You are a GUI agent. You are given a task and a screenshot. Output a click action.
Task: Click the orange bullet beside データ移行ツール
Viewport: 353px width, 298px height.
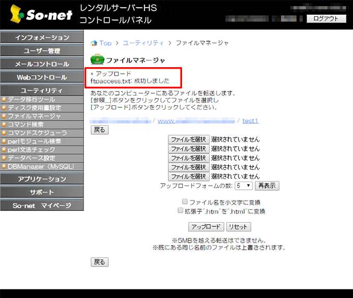tap(4, 100)
